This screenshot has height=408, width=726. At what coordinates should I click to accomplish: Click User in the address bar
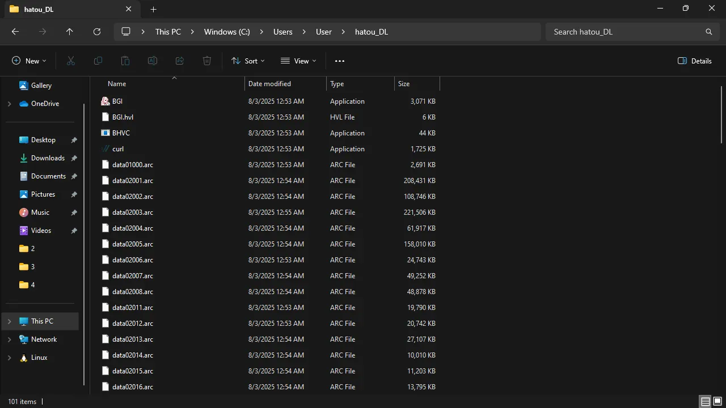[x=324, y=32]
